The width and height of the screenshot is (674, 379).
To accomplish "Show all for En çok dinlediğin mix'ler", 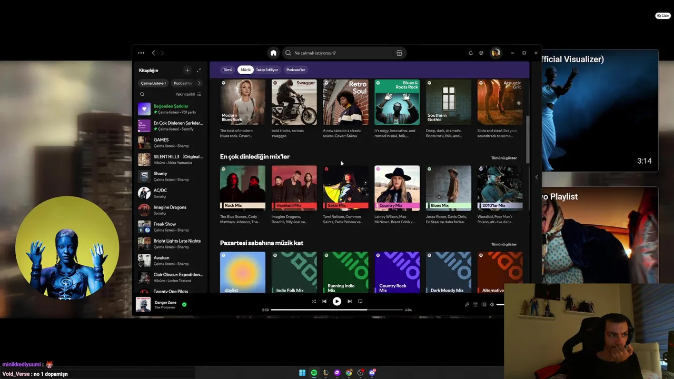I will click(x=504, y=158).
